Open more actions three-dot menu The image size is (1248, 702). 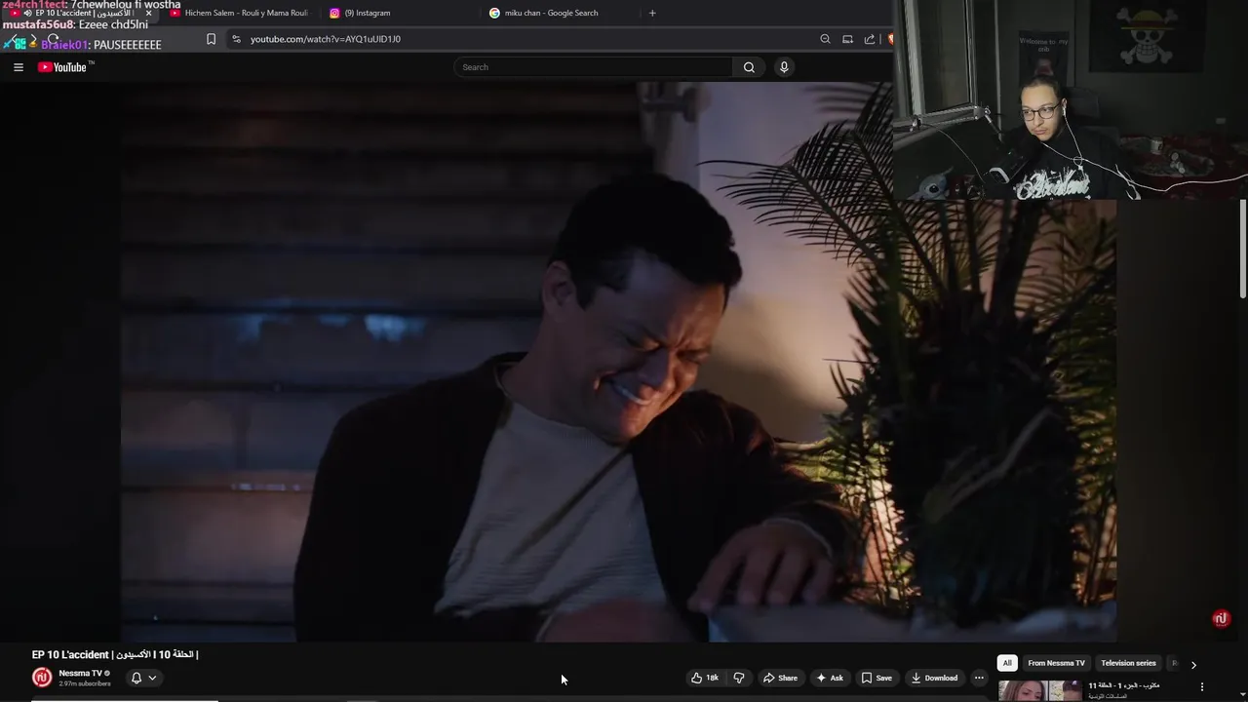click(x=979, y=678)
